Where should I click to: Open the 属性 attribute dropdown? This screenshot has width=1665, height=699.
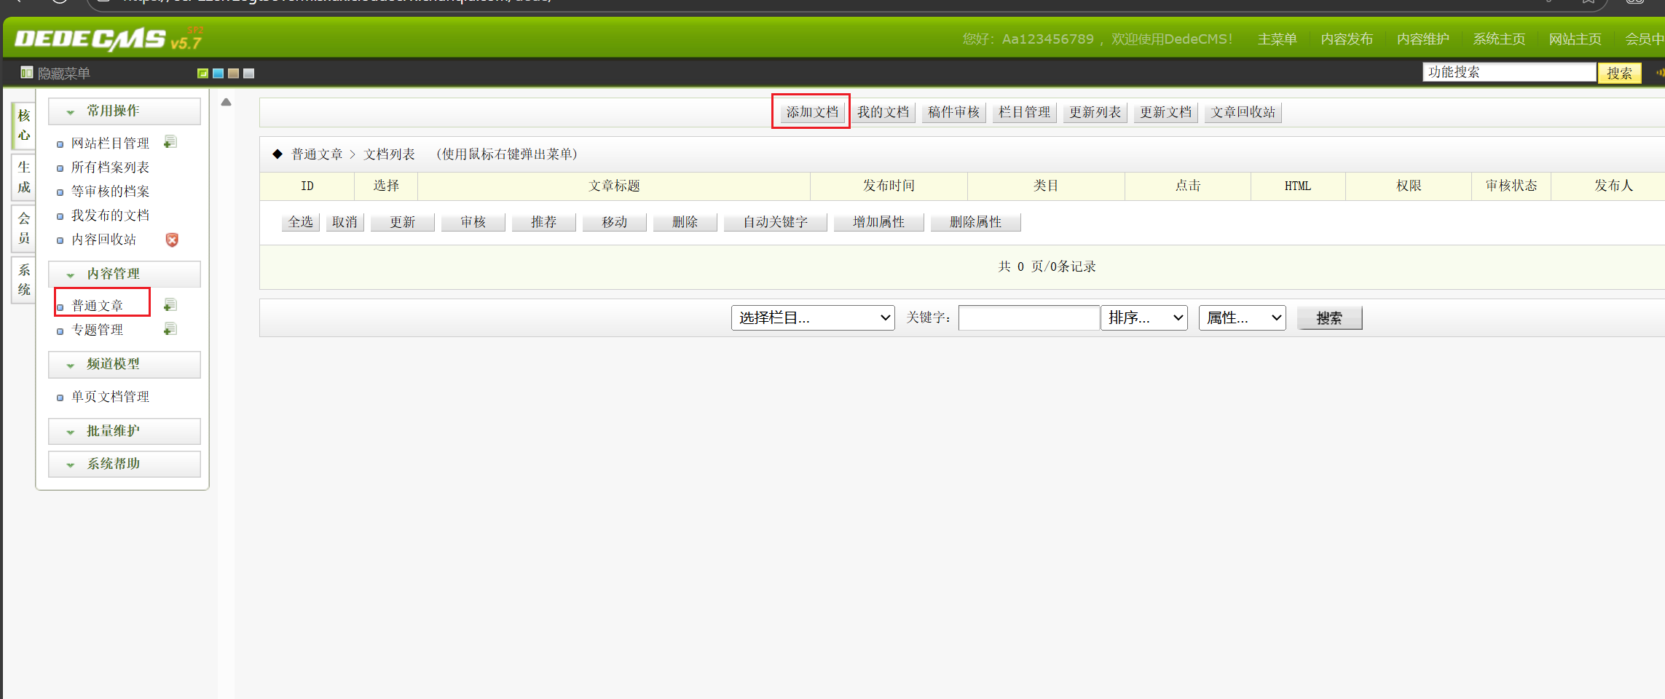1242,318
